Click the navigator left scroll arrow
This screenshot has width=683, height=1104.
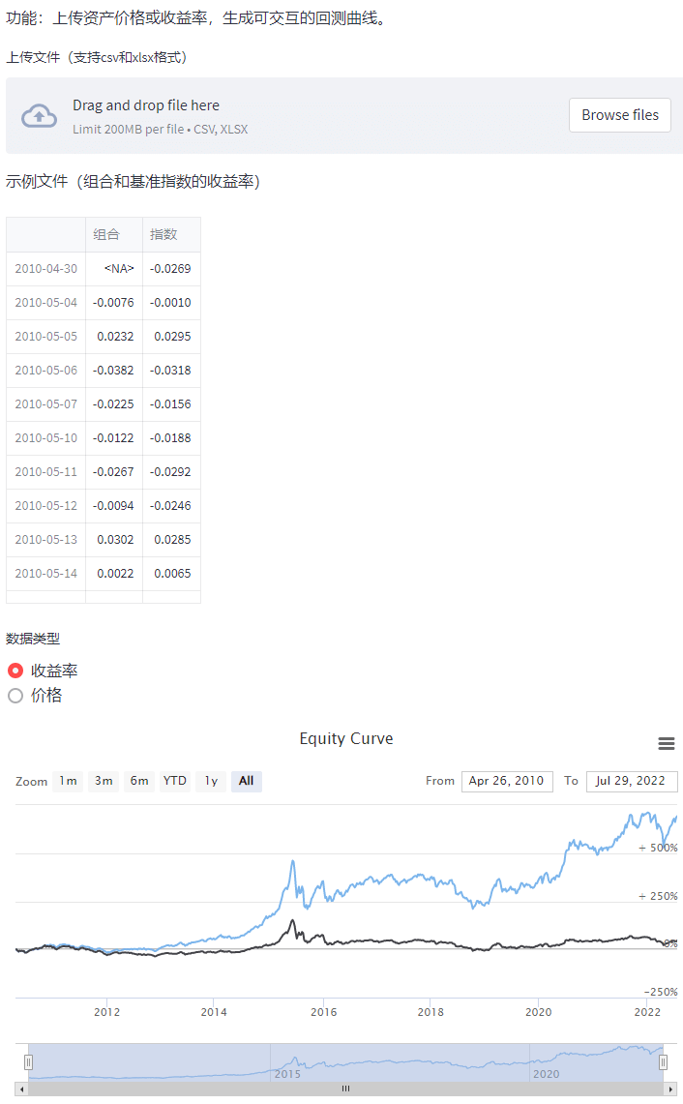(22, 1089)
